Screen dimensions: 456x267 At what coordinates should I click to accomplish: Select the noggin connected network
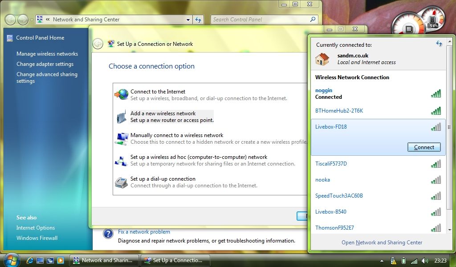pyautogui.click(x=378, y=93)
